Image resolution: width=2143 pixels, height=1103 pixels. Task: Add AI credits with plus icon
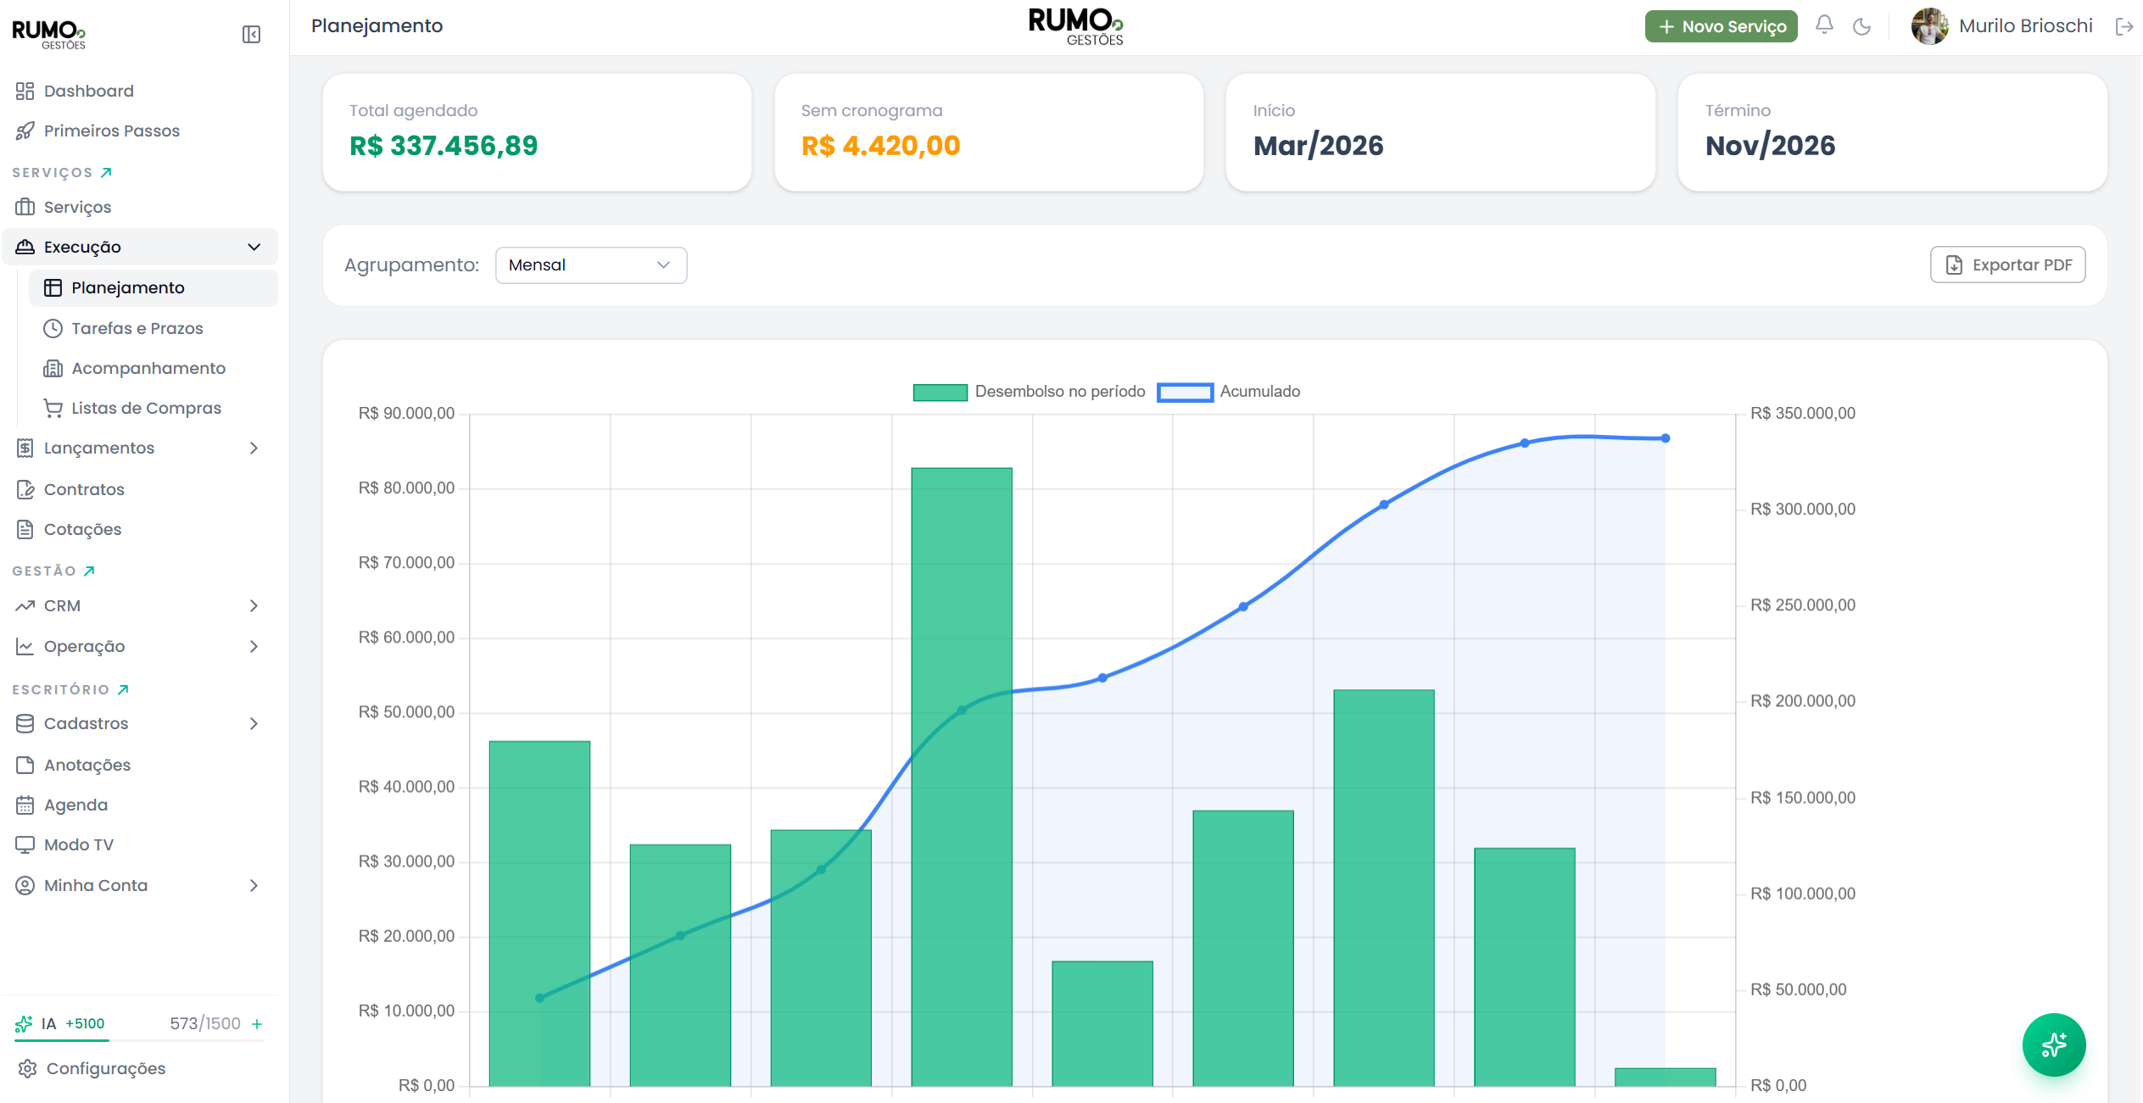pyautogui.click(x=257, y=1024)
